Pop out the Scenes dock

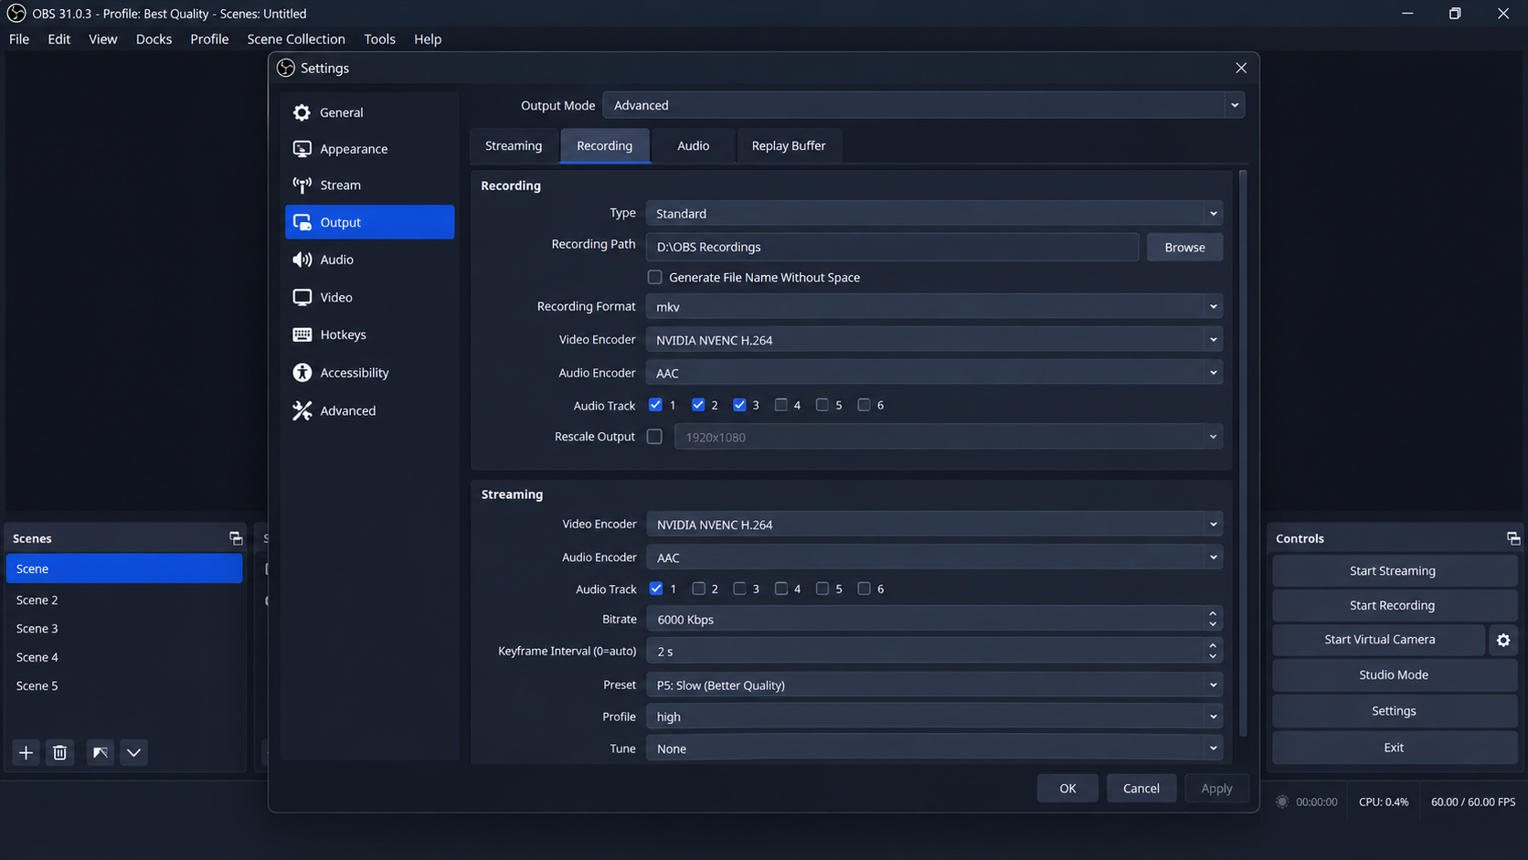point(235,538)
